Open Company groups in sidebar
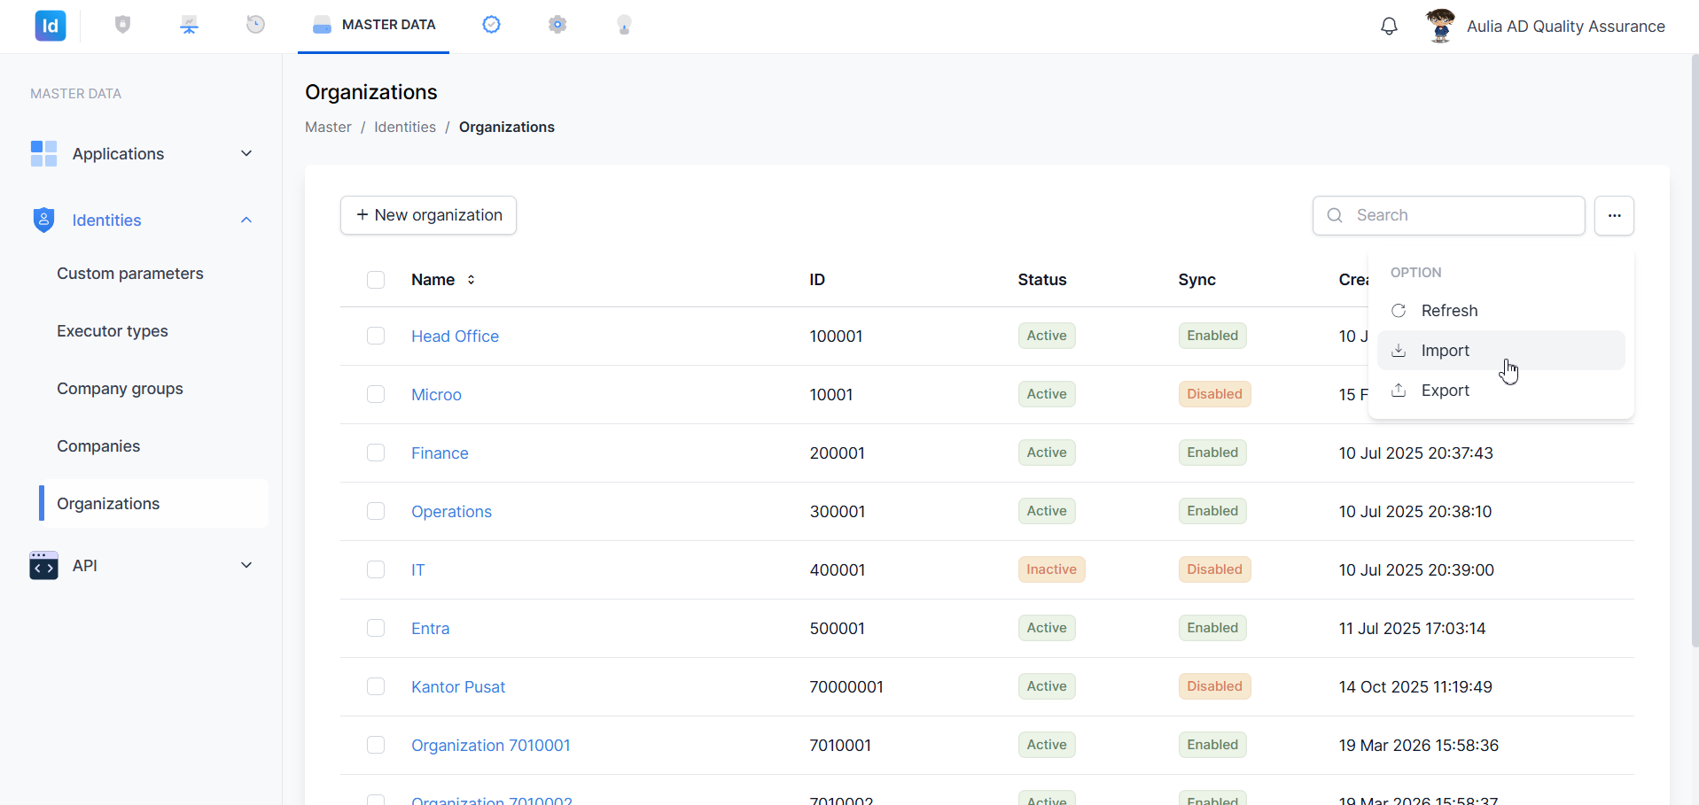Image resolution: width=1699 pixels, height=805 pixels. pos(120,389)
